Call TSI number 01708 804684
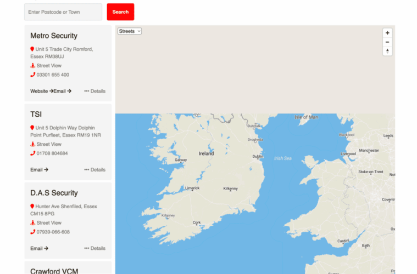Image resolution: width=417 pixels, height=274 pixels. [x=52, y=153]
